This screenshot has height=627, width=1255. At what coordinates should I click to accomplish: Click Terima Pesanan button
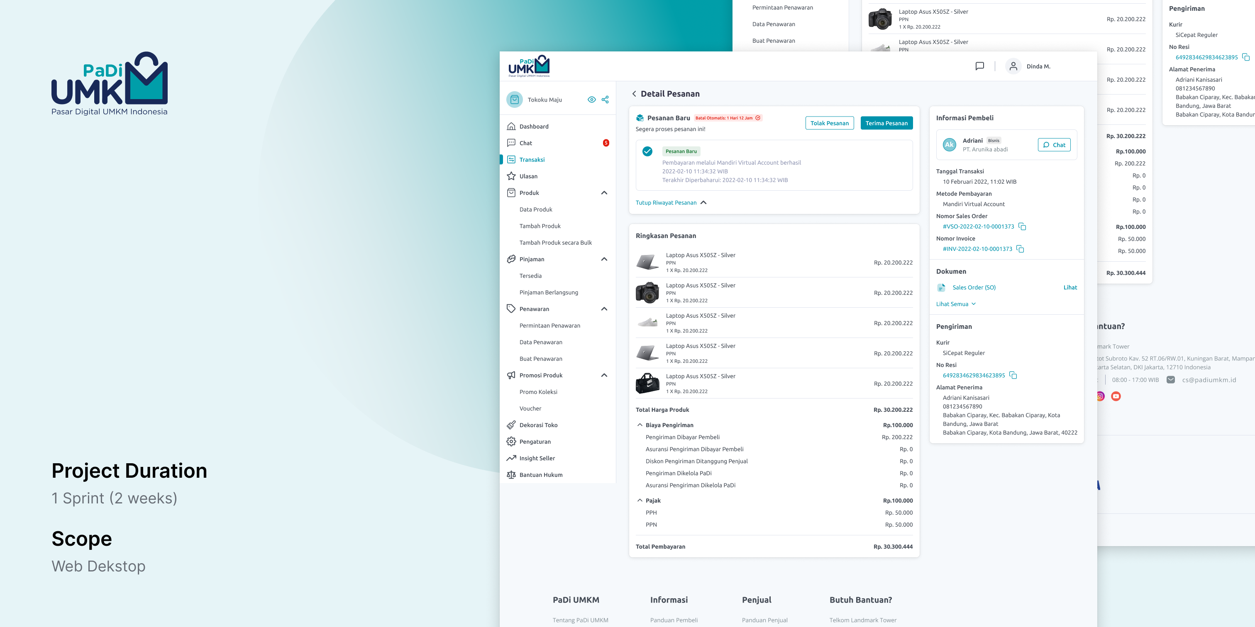[x=887, y=122]
